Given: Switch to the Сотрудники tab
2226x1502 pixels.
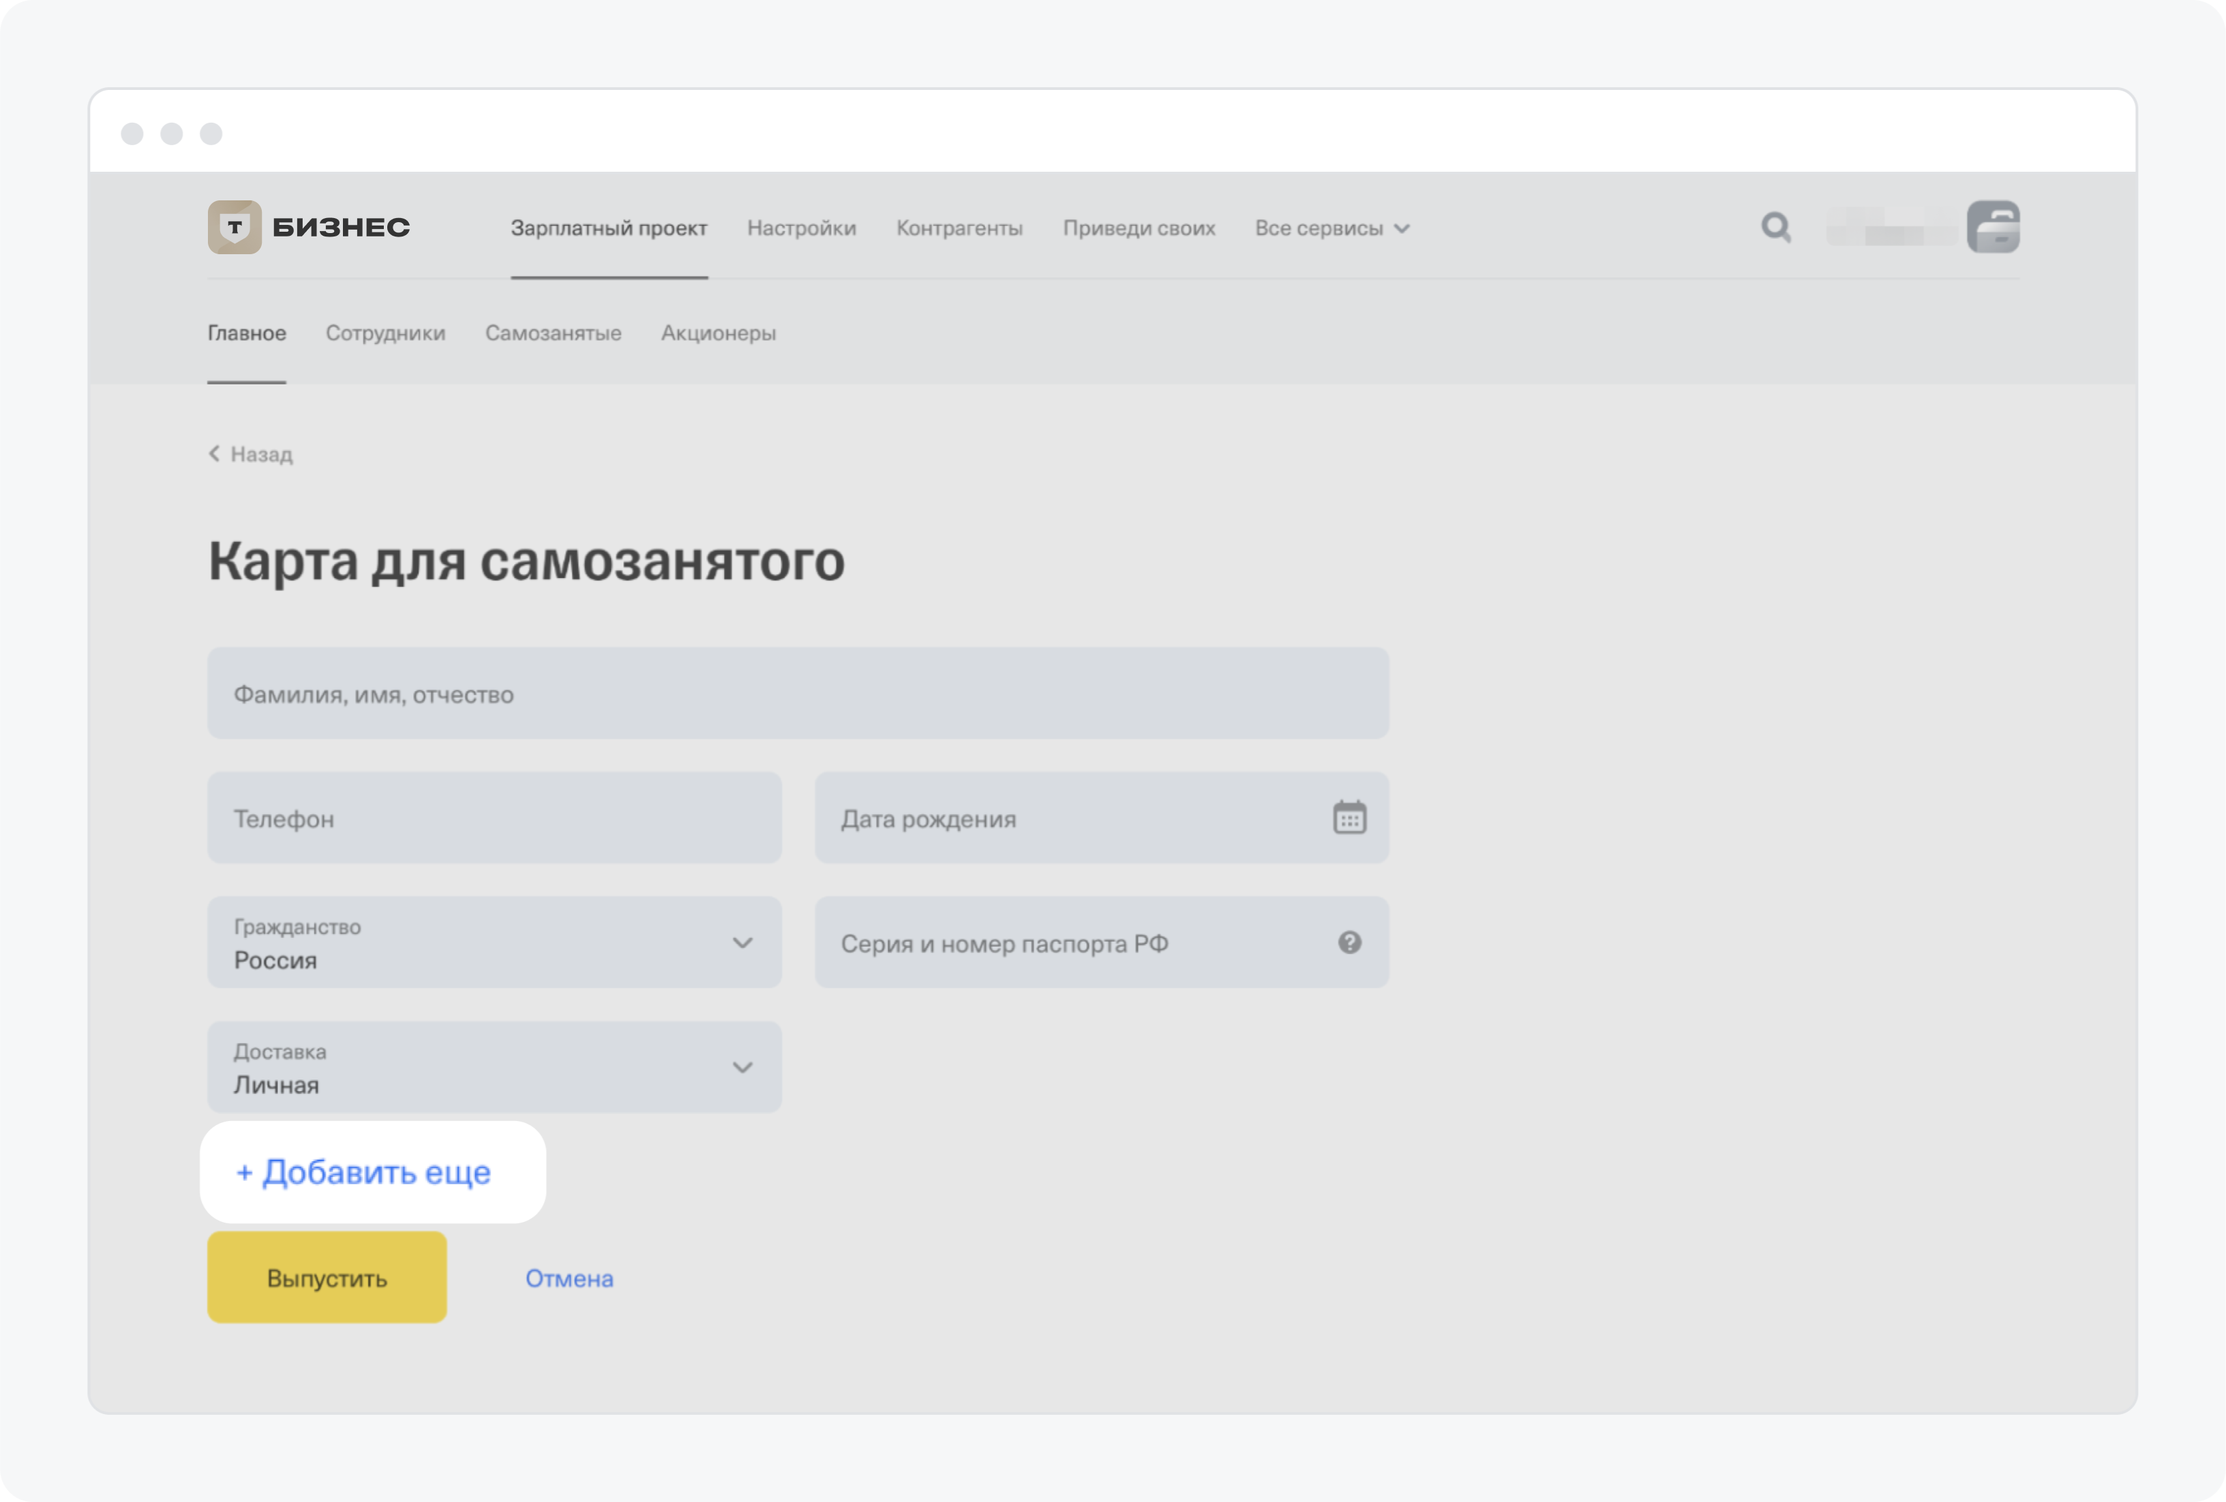Looking at the screenshot, I should (385, 333).
